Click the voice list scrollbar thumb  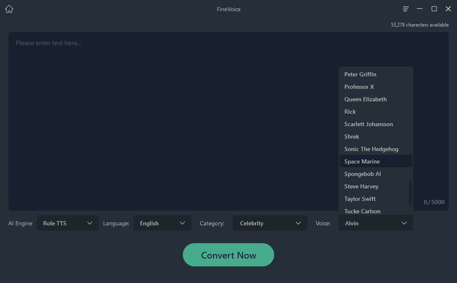click(410, 193)
